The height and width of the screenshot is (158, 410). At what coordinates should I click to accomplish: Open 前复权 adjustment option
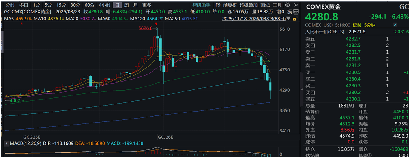230,5
